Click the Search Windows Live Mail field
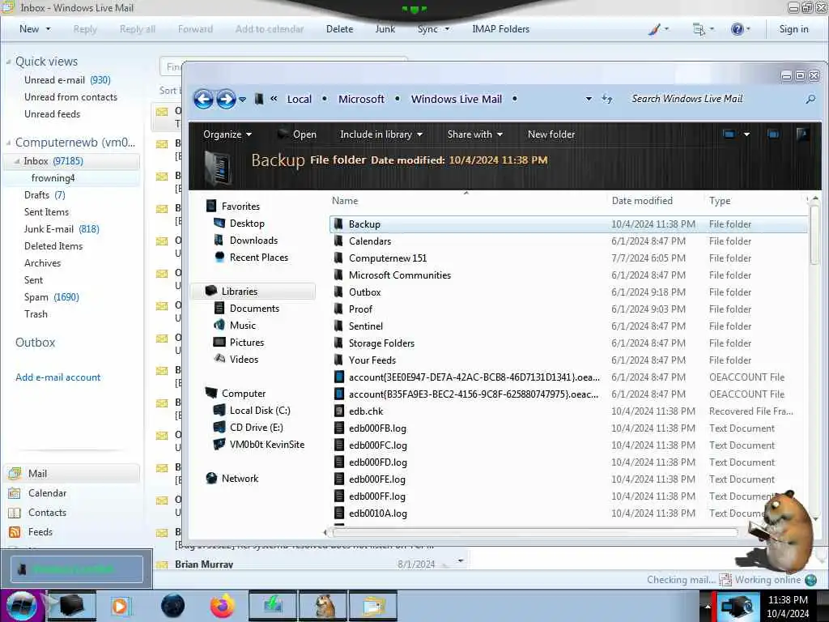 [x=715, y=99]
